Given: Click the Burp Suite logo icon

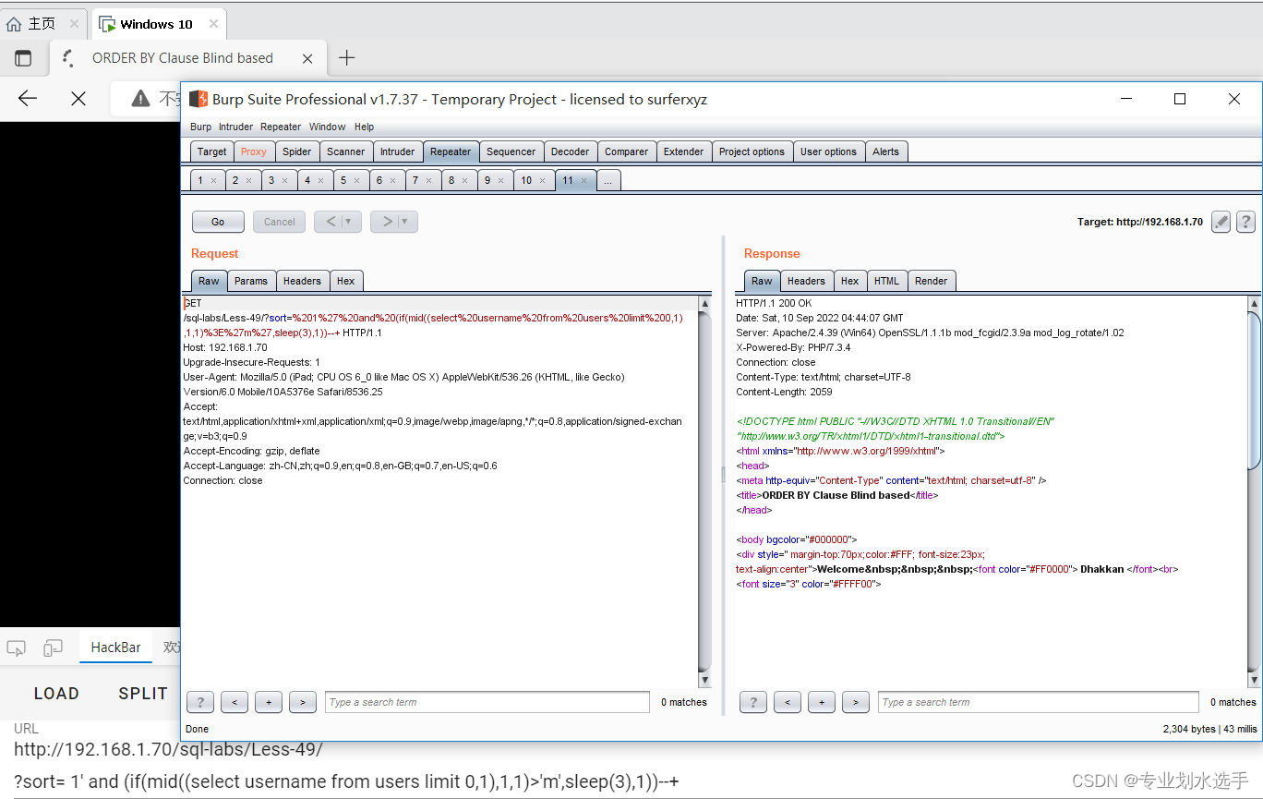Looking at the screenshot, I should pyautogui.click(x=198, y=99).
